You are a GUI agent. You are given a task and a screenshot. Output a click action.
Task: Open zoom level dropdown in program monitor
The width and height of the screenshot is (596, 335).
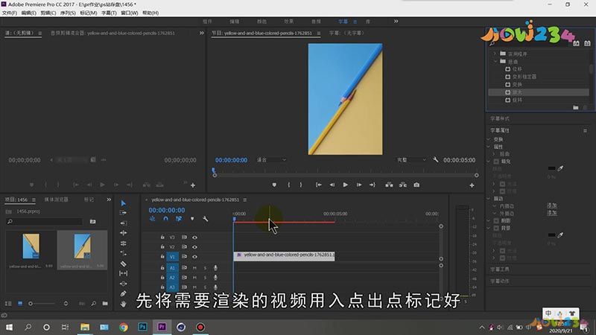pos(271,160)
